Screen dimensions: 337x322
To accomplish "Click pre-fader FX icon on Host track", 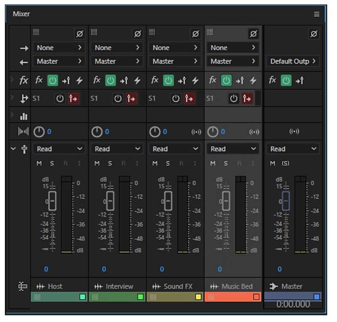I will click(66, 81).
